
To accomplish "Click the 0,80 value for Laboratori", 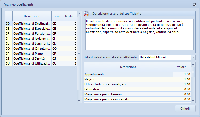I will 187,89.
